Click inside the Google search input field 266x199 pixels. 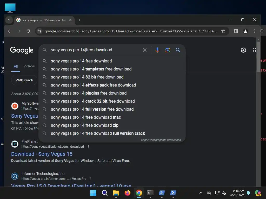click(x=95, y=50)
